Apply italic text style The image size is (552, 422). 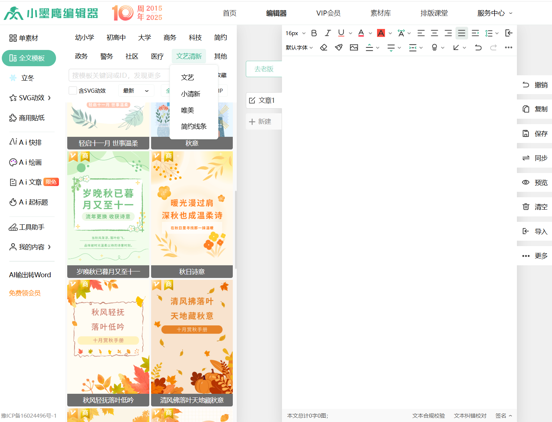pyautogui.click(x=328, y=33)
